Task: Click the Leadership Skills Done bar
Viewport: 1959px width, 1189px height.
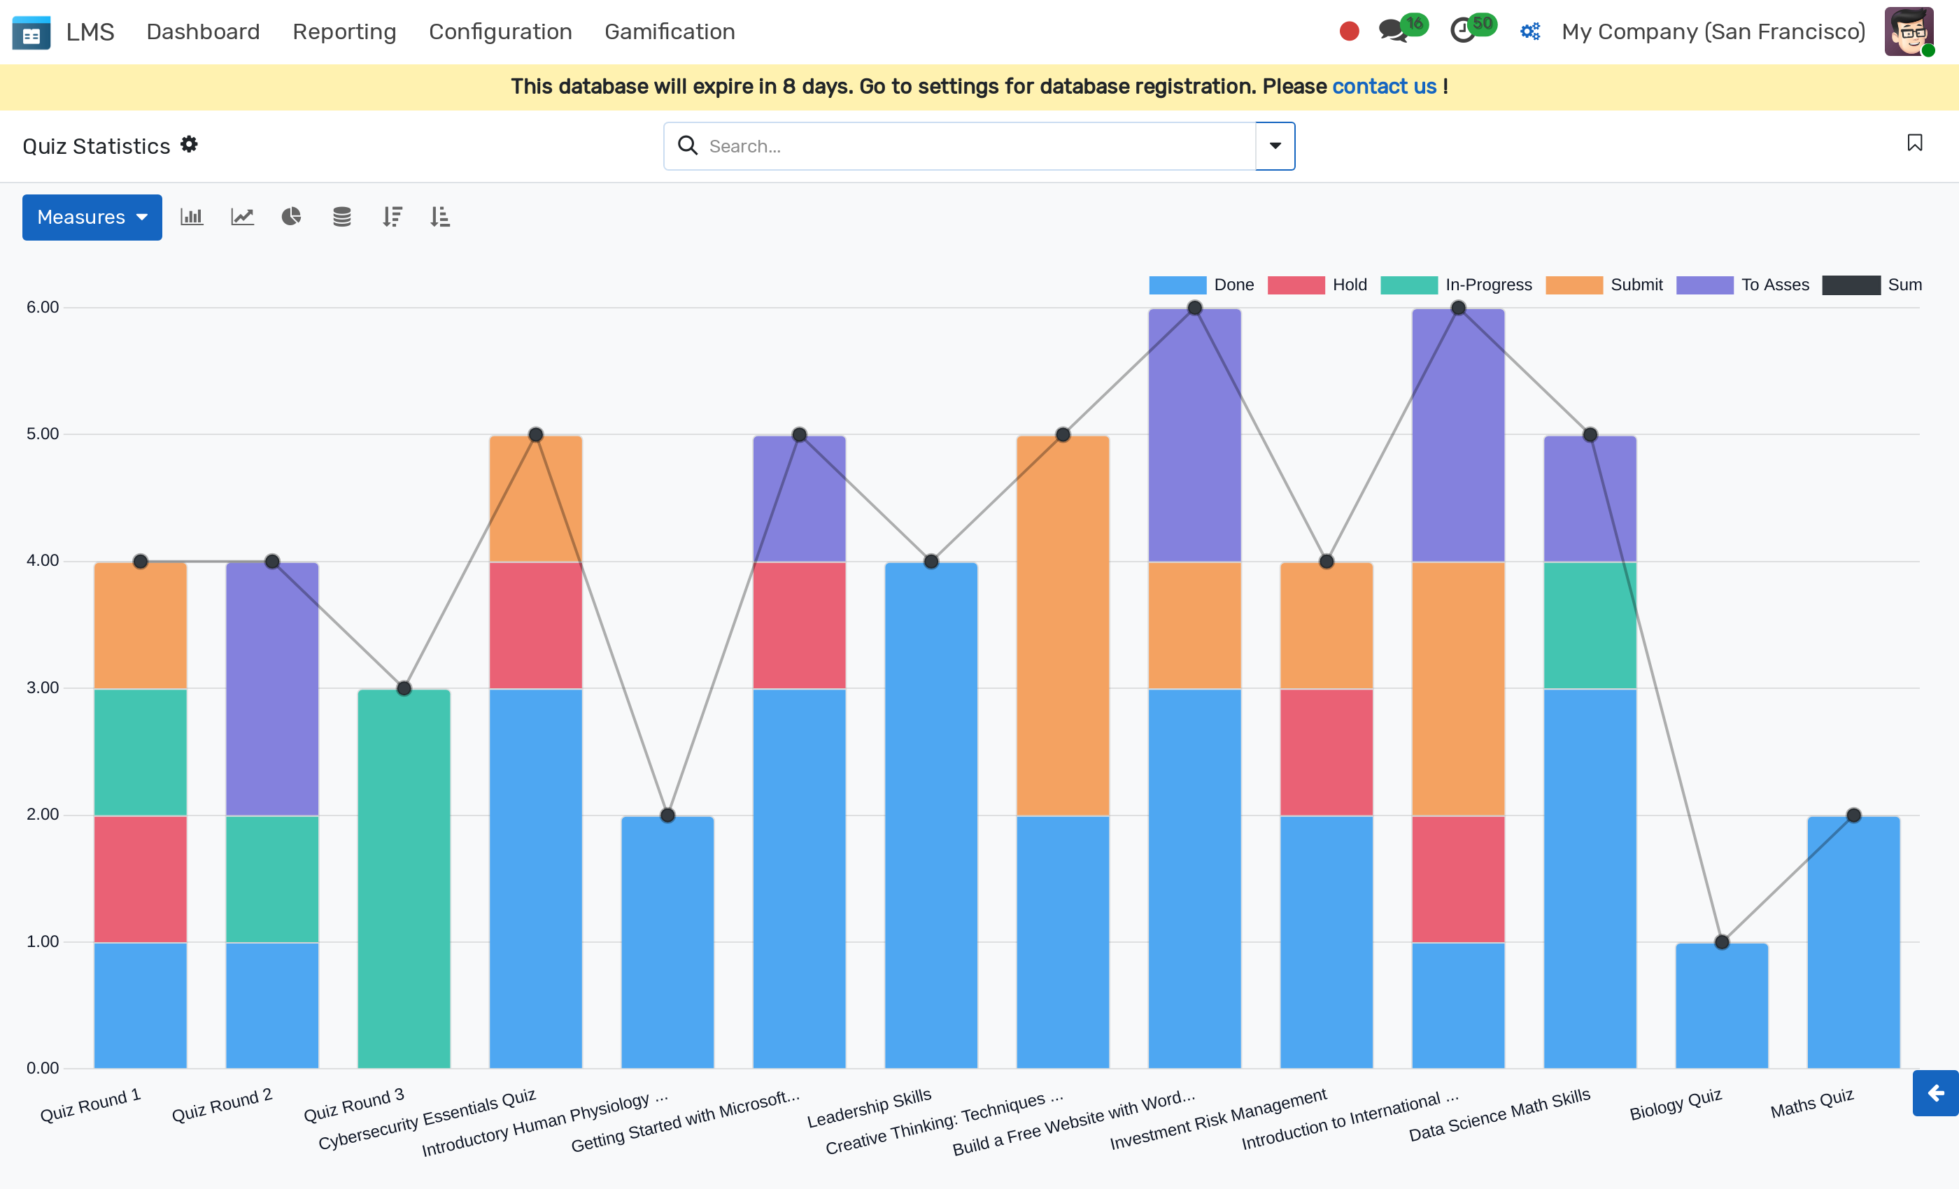Action: coord(931,815)
